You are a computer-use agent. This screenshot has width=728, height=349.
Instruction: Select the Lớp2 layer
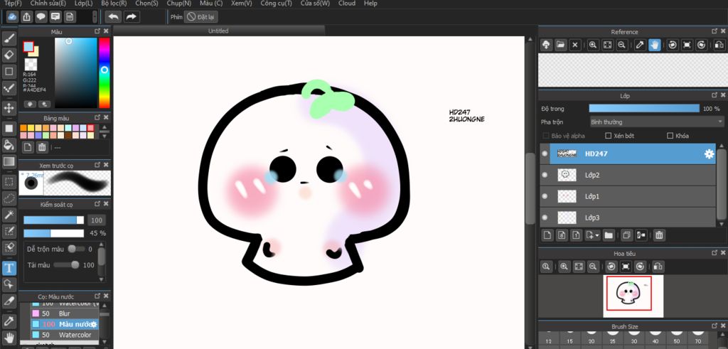pyautogui.click(x=633, y=175)
